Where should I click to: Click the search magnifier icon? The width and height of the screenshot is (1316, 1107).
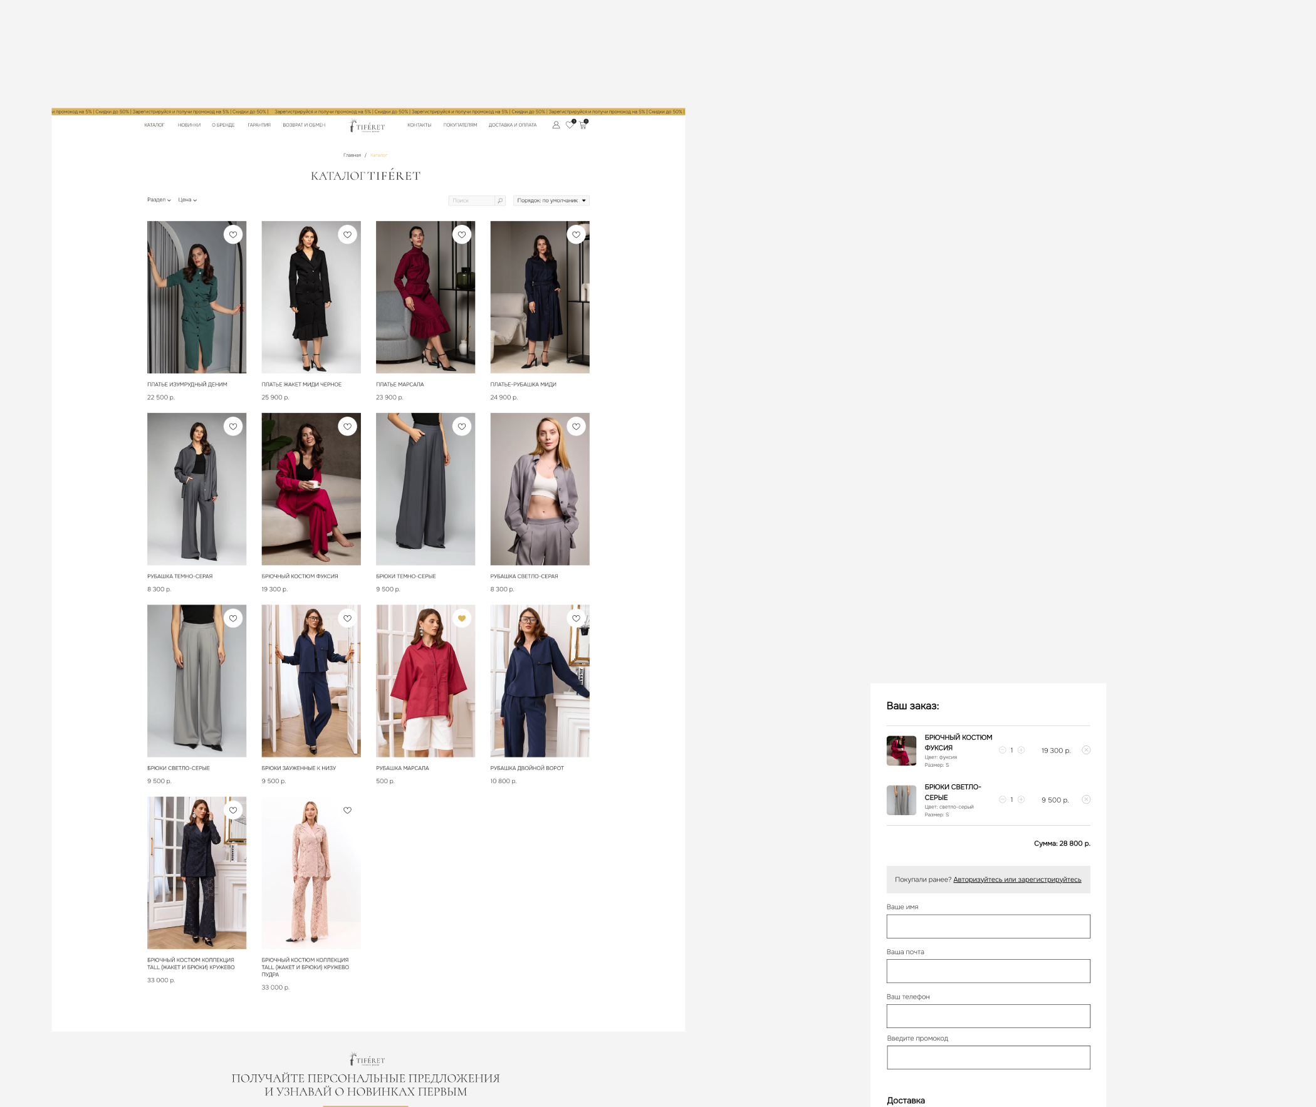500,201
